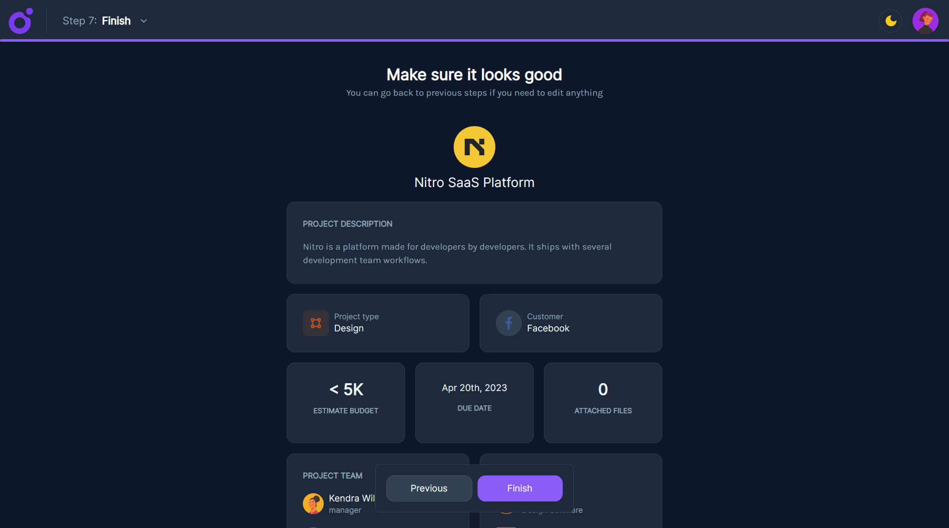Screen dimensions: 949x528
Task: Open Kendra's manager avatar in Project Team
Action: click(x=313, y=503)
